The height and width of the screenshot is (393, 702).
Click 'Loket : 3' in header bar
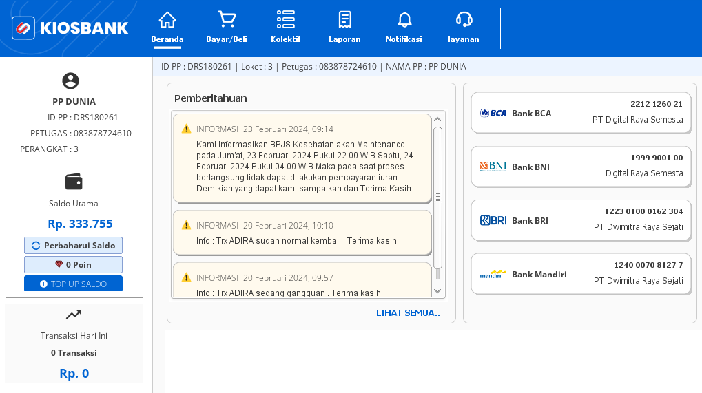pyautogui.click(x=256, y=67)
